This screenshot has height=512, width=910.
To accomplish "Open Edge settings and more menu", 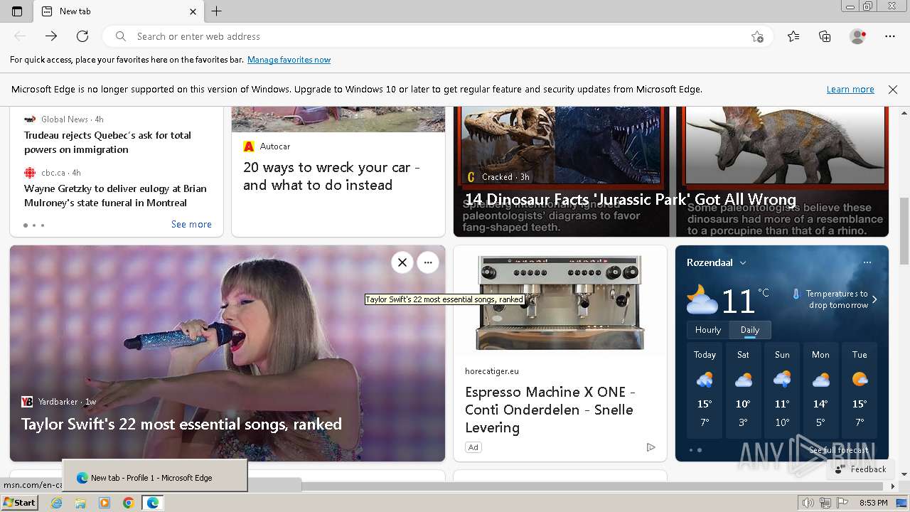I will pyautogui.click(x=890, y=36).
